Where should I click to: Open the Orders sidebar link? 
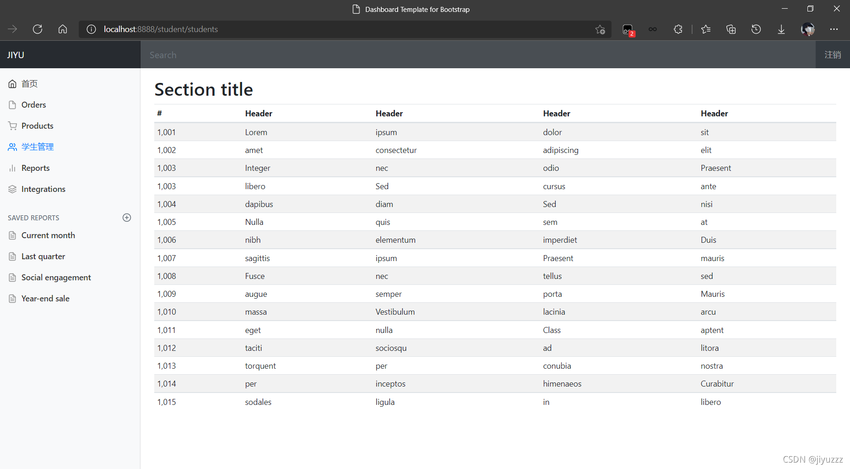point(34,105)
